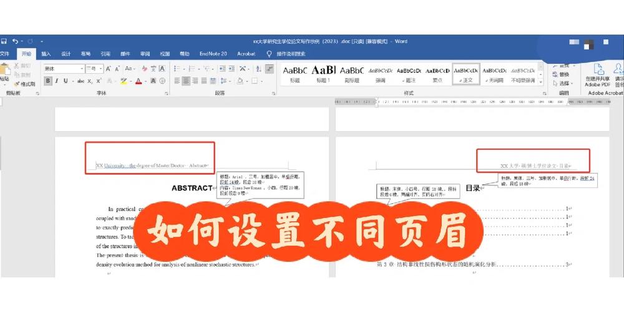Viewport: 624px width, 312px height.
Task: Click the Decrease Indent icon
Action: point(223,69)
